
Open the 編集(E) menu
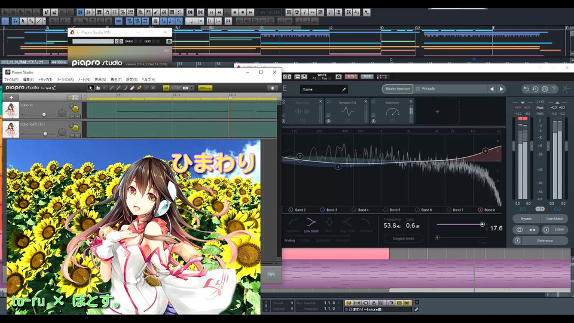tap(28, 80)
